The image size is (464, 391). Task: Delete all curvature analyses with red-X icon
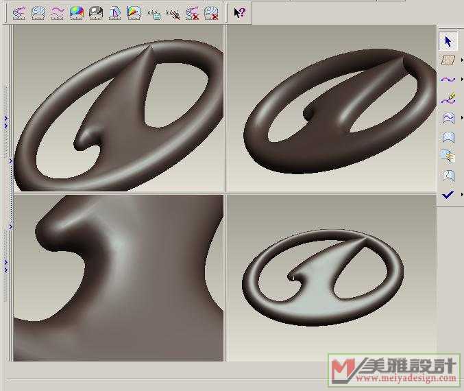tap(192, 14)
